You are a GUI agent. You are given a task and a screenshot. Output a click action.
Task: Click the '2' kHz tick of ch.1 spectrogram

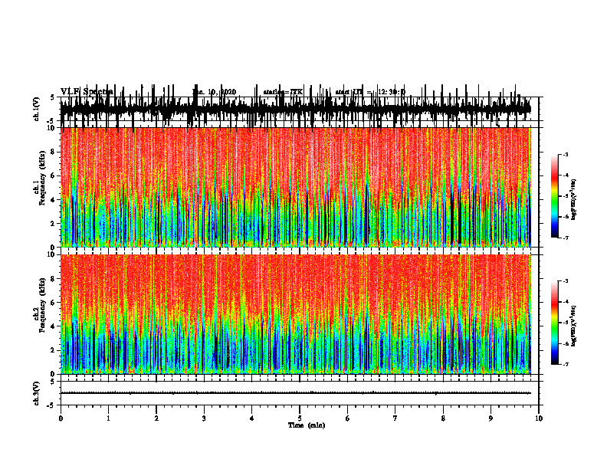click(54, 224)
